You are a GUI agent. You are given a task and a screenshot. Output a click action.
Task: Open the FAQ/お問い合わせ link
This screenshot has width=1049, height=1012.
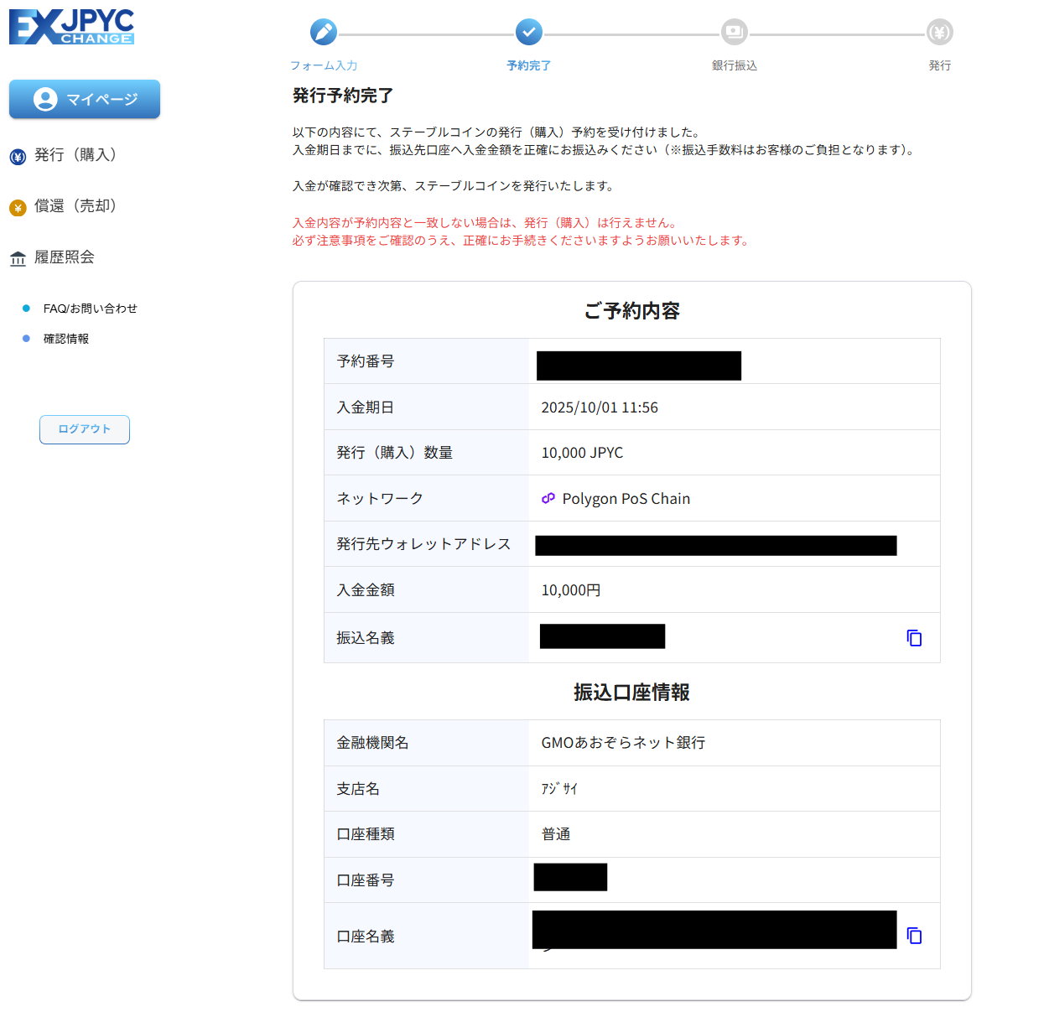tap(91, 308)
